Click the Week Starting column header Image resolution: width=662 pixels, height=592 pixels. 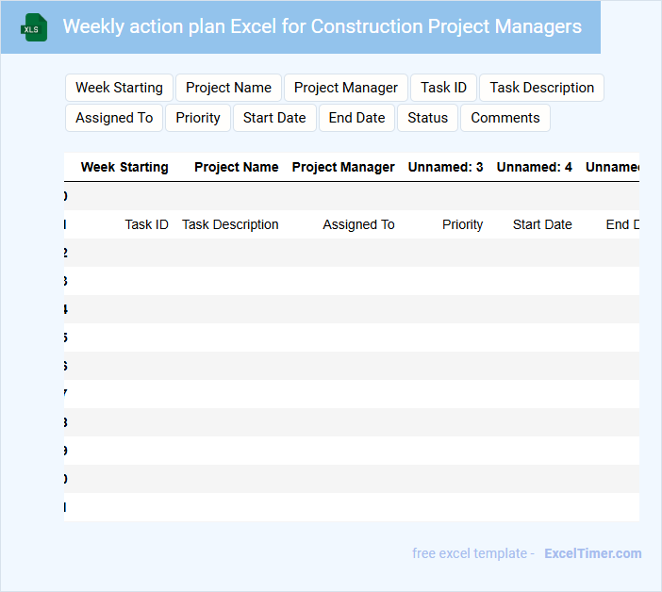124,167
